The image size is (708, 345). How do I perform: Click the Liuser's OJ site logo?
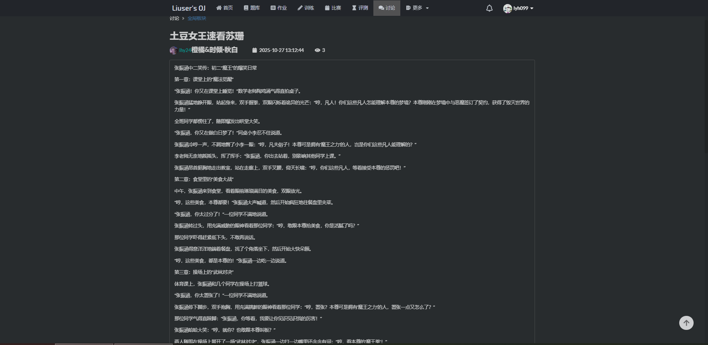tap(189, 8)
